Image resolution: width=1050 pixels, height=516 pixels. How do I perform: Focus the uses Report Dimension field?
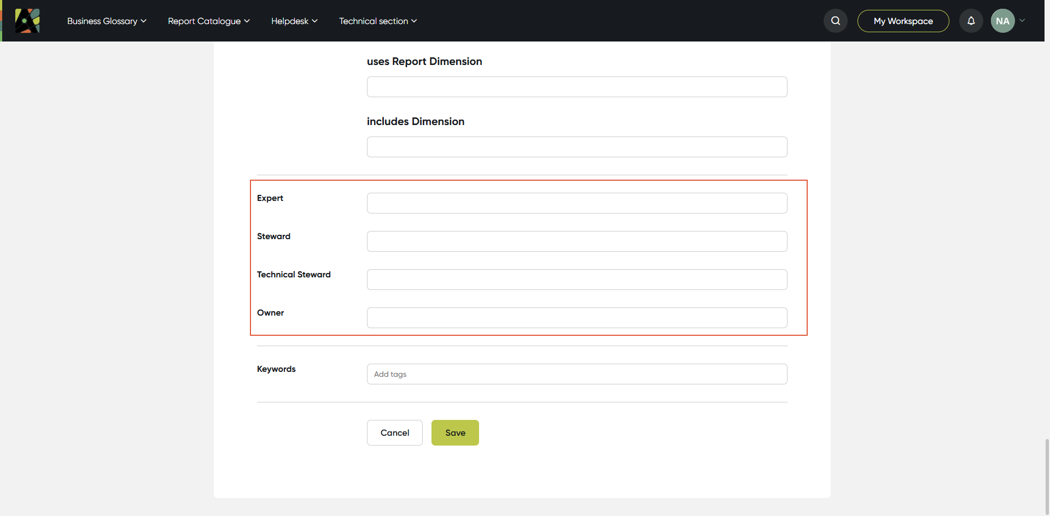pos(577,87)
